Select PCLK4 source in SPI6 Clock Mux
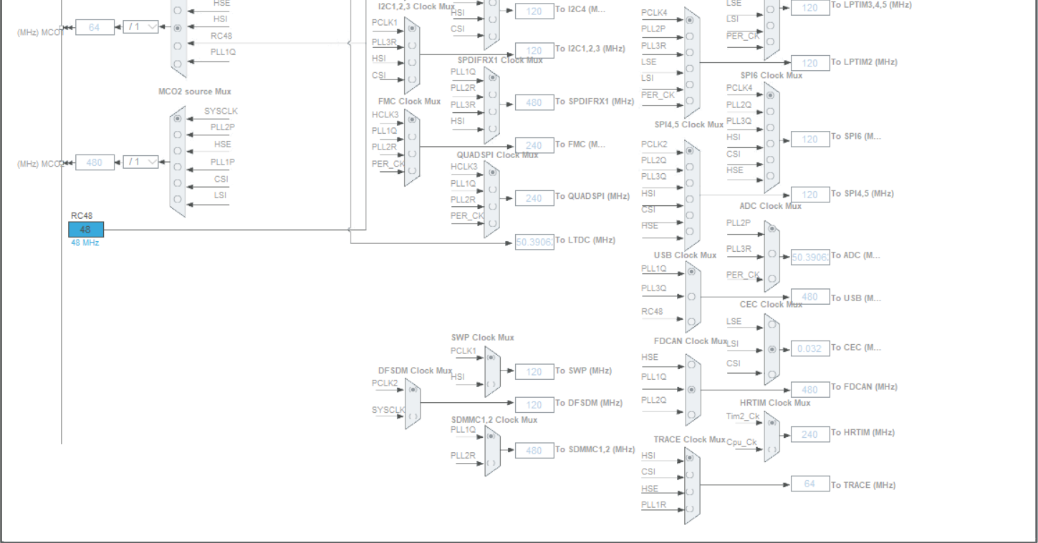This screenshot has height=543, width=1038. (x=769, y=95)
